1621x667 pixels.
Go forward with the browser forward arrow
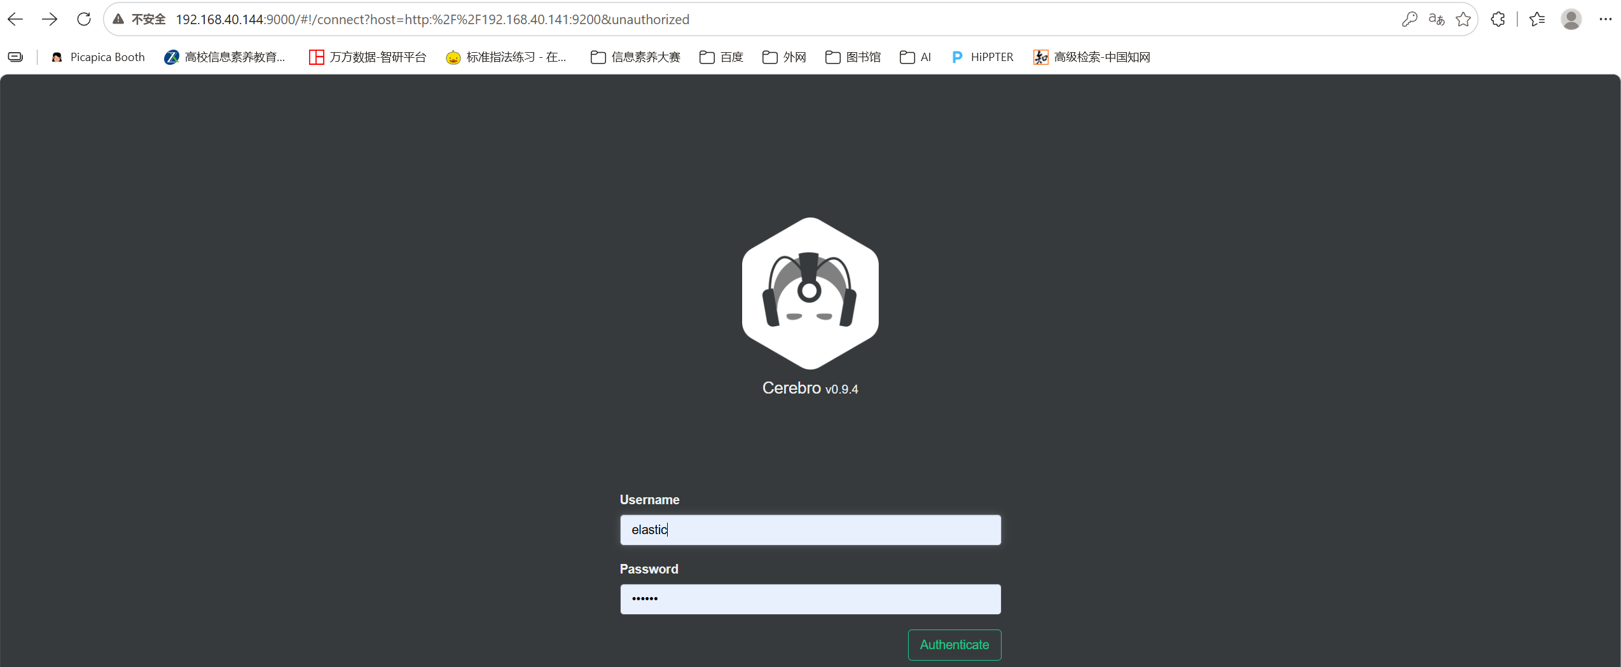click(x=50, y=19)
